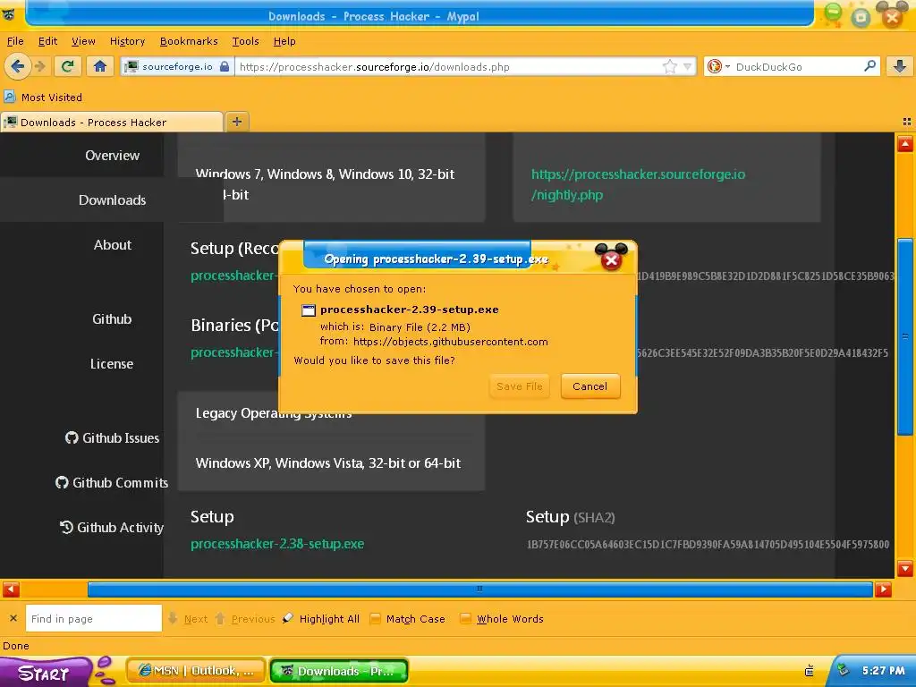Click the address bar URL field

pyautogui.click(x=447, y=66)
